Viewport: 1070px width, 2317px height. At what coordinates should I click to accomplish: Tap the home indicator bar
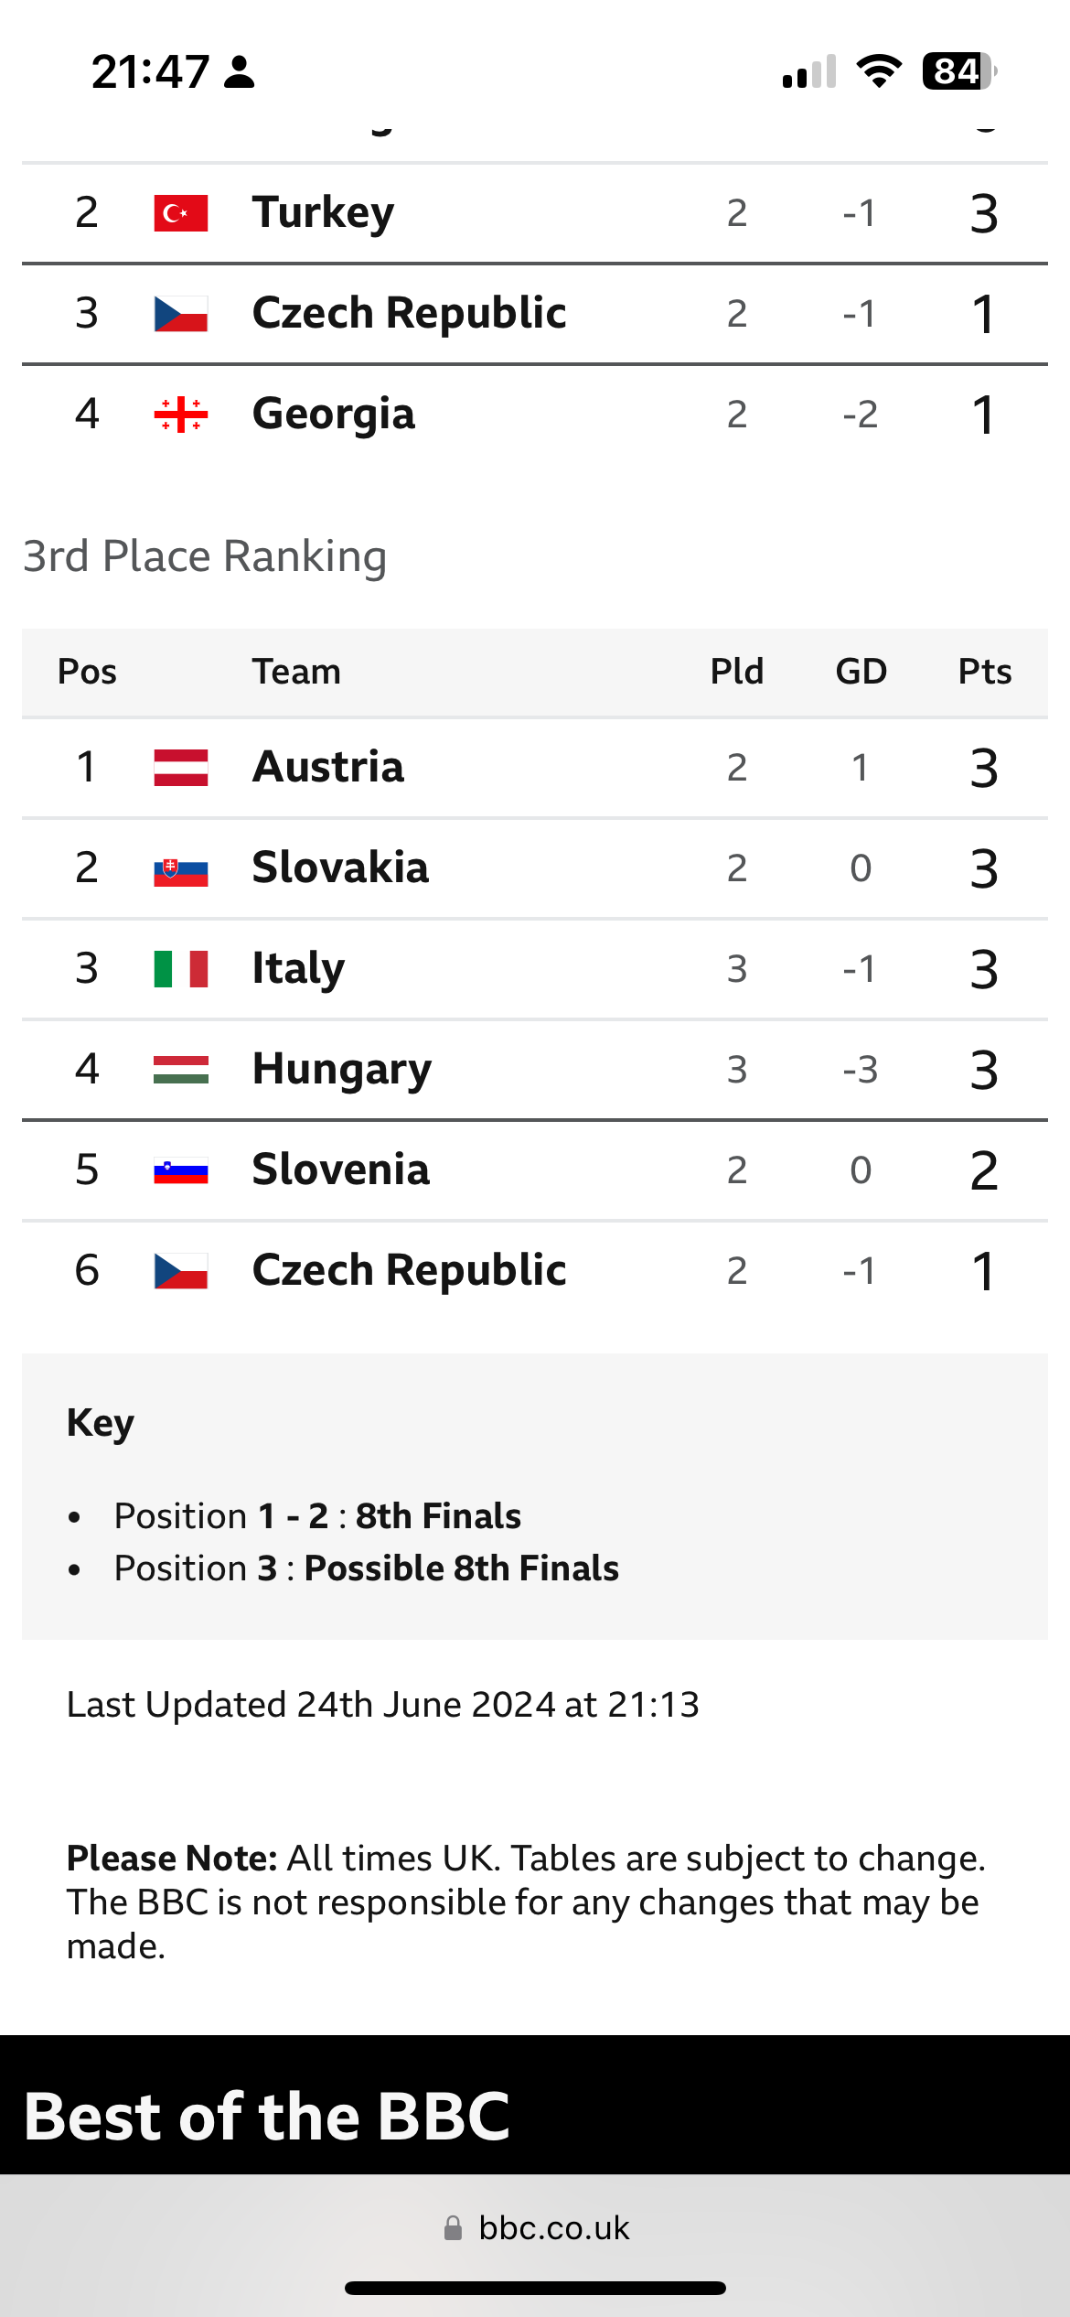pyautogui.click(x=535, y=2289)
